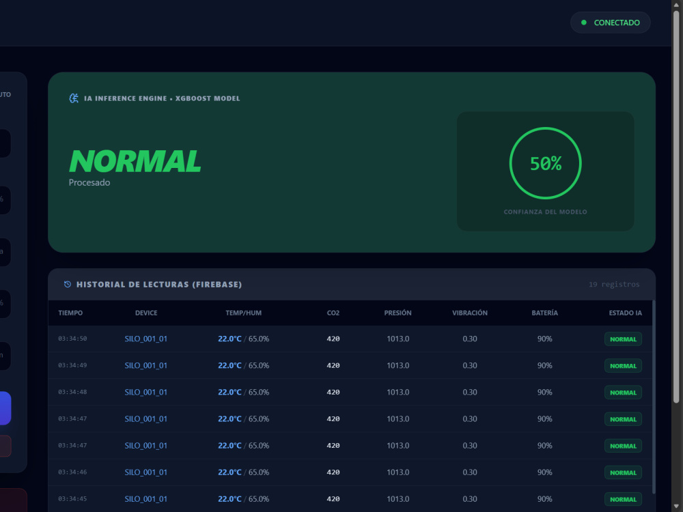Click the 0.30 vibration in the 03:34:49 row

point(470,366)
